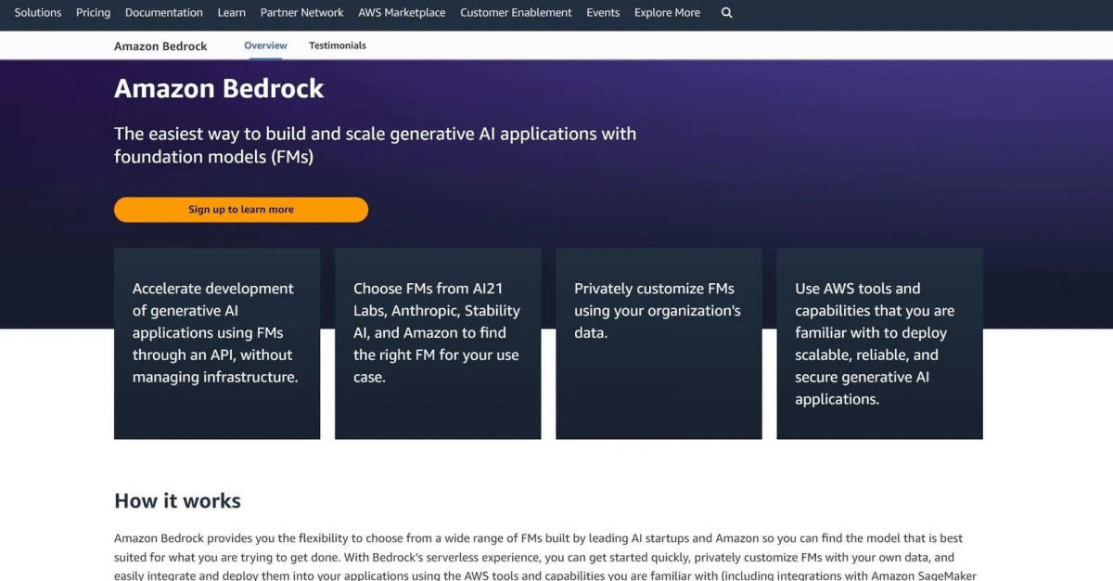
Task: Switch to the Testimonials tab
Action: 337,45
